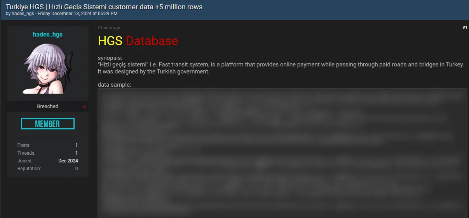Screen dimensions: 469x218
Task: Click the author name in thread header
Action: pos(23,14)
